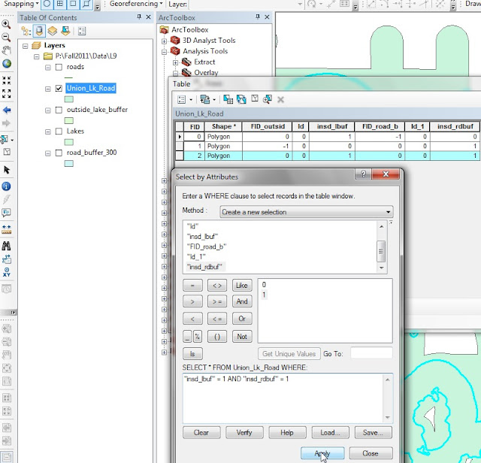481x463 pixels.
Task: Click Clear Selection icon in Table toolbar
Action: point(255,98)
